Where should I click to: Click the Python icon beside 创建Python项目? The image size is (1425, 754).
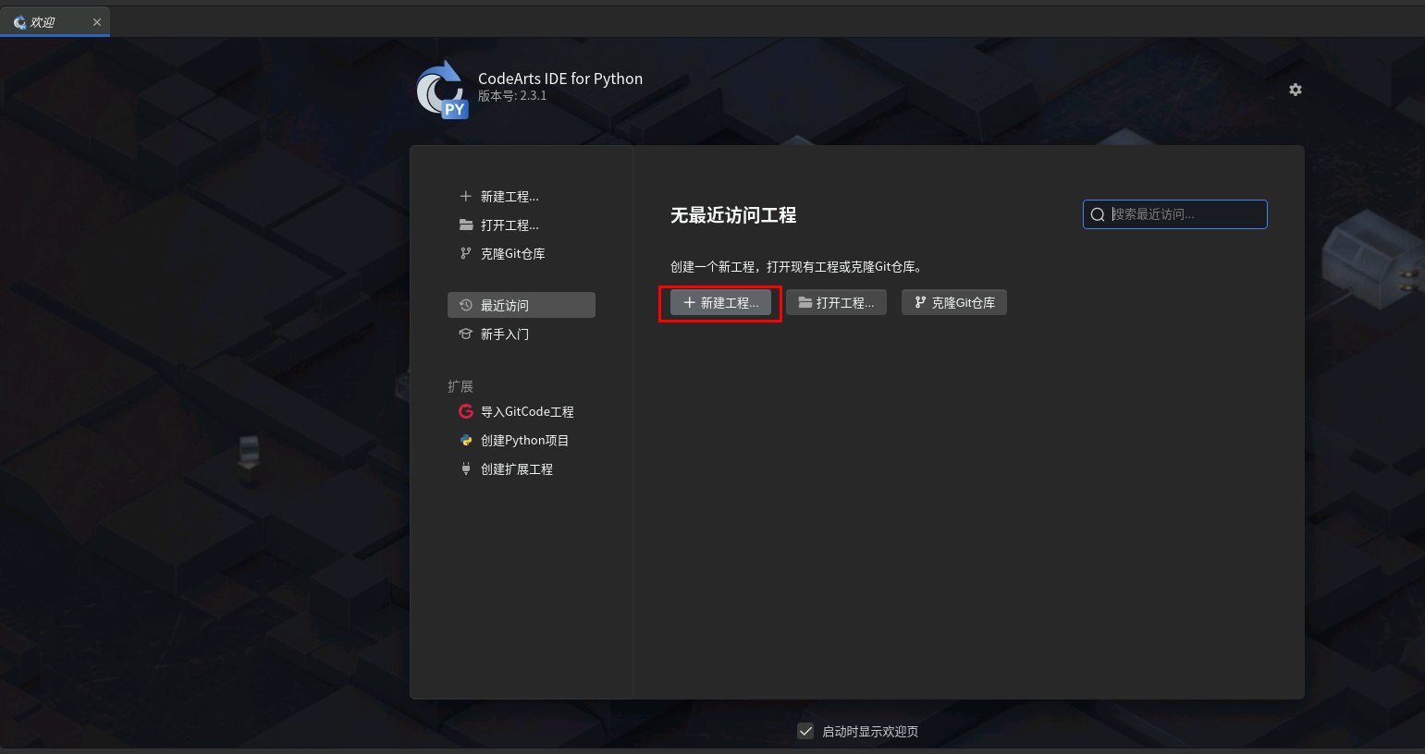[x=466, y=440]
